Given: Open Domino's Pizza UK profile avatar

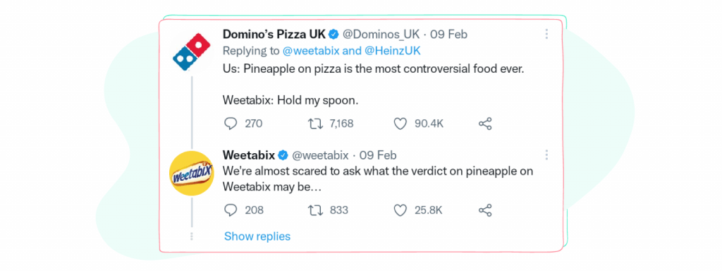Looking at the screenshot, I should (x=191, y=52).
